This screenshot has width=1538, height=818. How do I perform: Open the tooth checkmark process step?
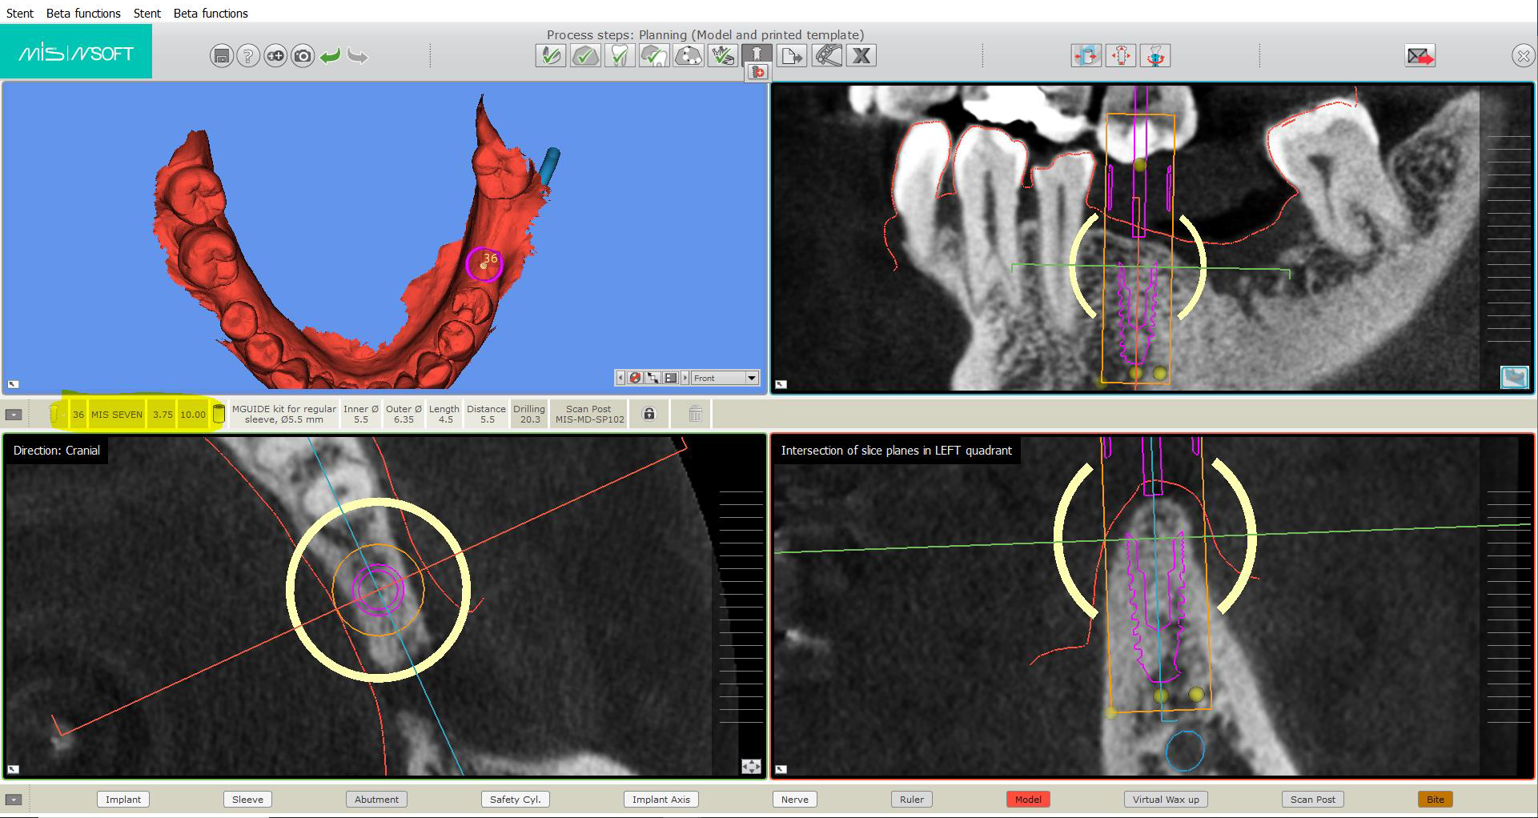620,55
